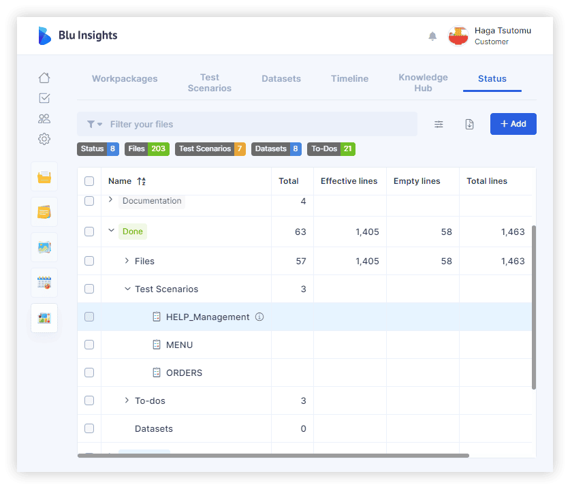This screenshot has width=570, height=489.
Task: Switch to the Test Scenarios tab
Action: coord(209,82)
